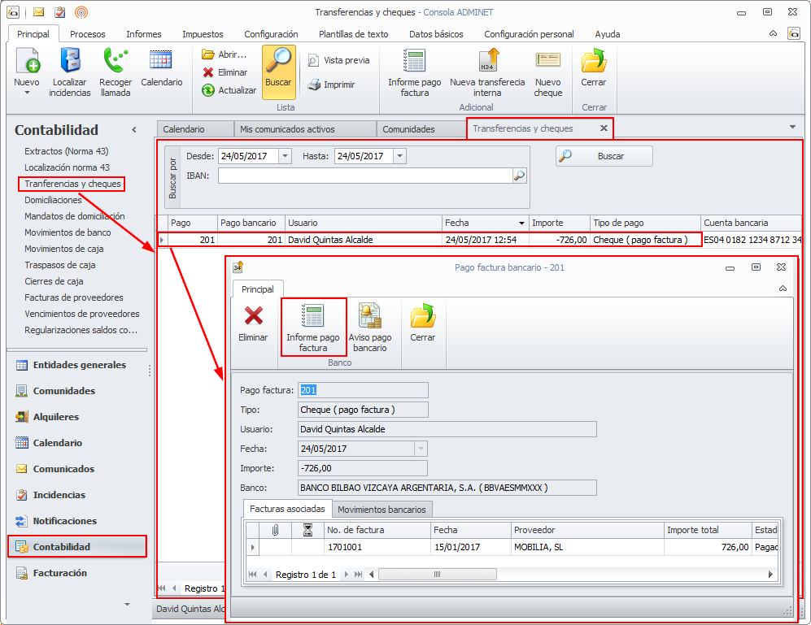This screenshot has height=625, width=811.
Task: Click the mail envelope icon in title bar
Action: coord(39,12)
